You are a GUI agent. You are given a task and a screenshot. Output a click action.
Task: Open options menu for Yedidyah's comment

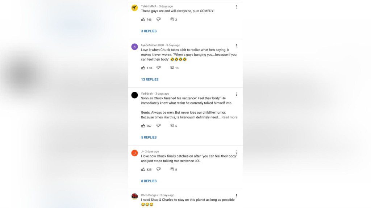[236, 94]
